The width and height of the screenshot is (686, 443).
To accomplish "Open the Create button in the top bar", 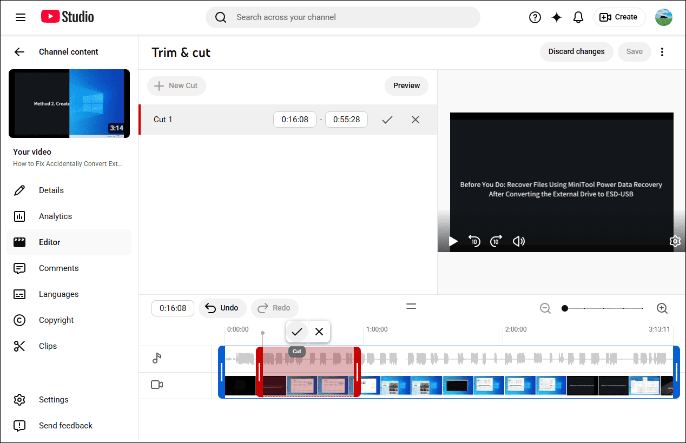I will pos(619,17).
